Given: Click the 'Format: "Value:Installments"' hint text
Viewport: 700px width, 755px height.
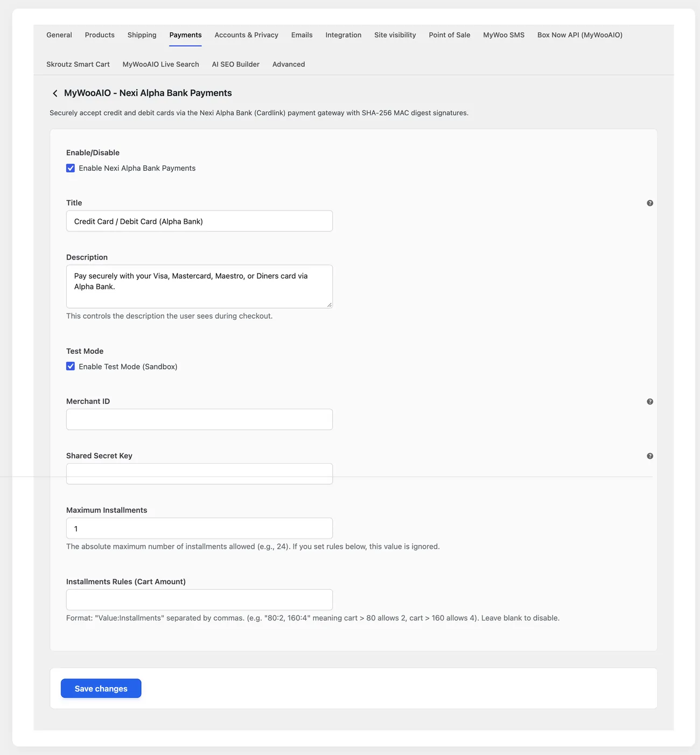Looking at the screenshot, I should coord(313,618).
